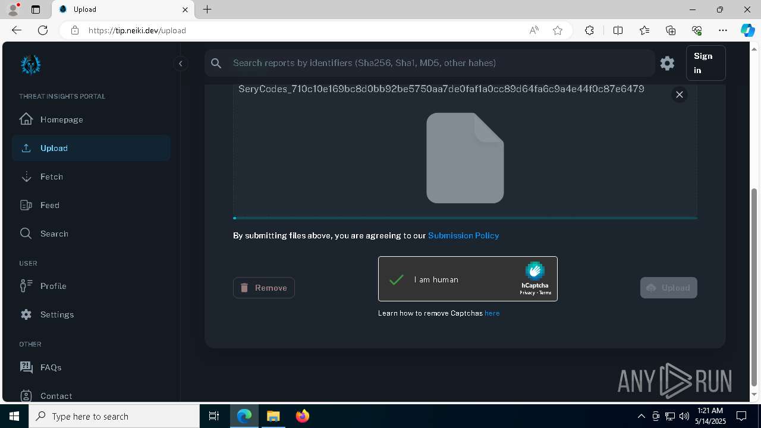Click the Neiki portal logo
Image resolution: width=761 pixels, height=428 pixels.
30,64
